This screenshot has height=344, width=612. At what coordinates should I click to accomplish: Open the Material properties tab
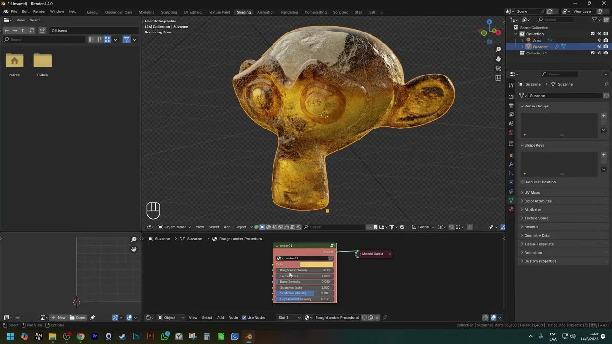511,209
